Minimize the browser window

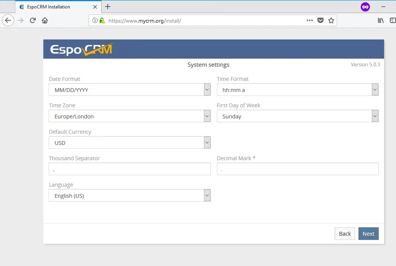click(383, 7)
